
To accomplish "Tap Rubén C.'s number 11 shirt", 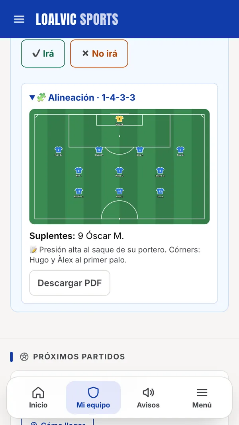I will click(x=78, y=191).
